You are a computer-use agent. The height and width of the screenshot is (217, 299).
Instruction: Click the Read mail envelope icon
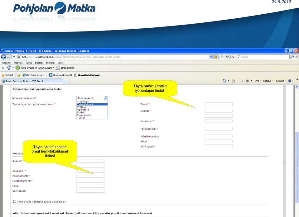point(241,81)
